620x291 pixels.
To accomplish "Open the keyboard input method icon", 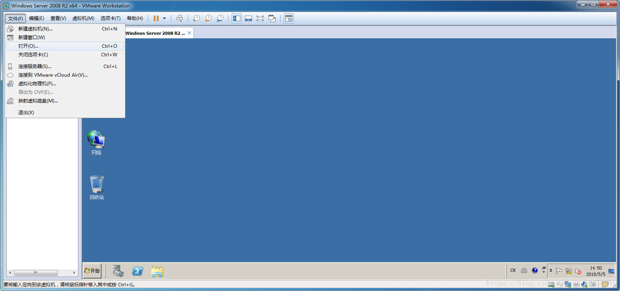I will [x=524, y=270].
